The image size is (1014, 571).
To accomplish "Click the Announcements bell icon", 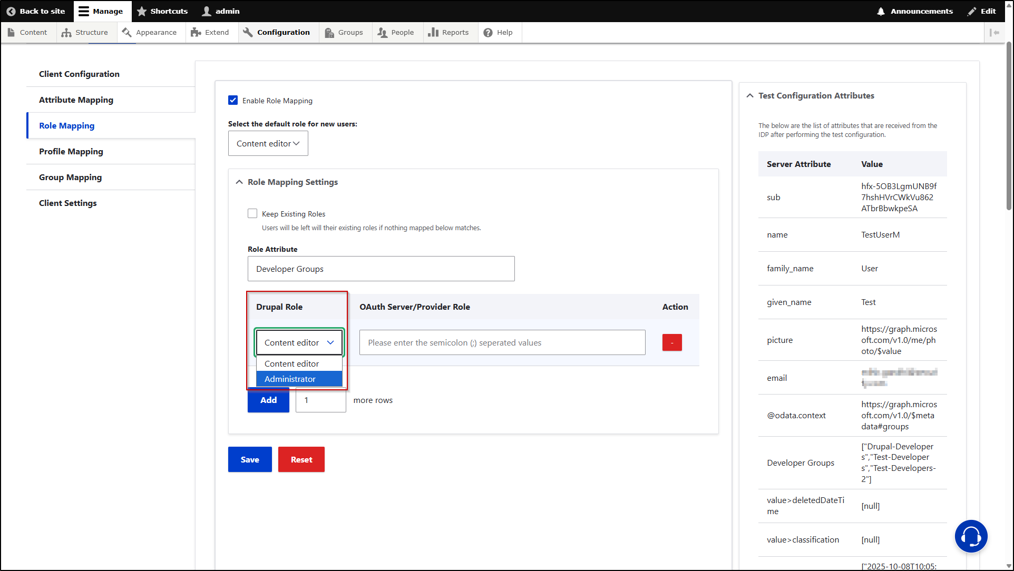I will 881,11.
